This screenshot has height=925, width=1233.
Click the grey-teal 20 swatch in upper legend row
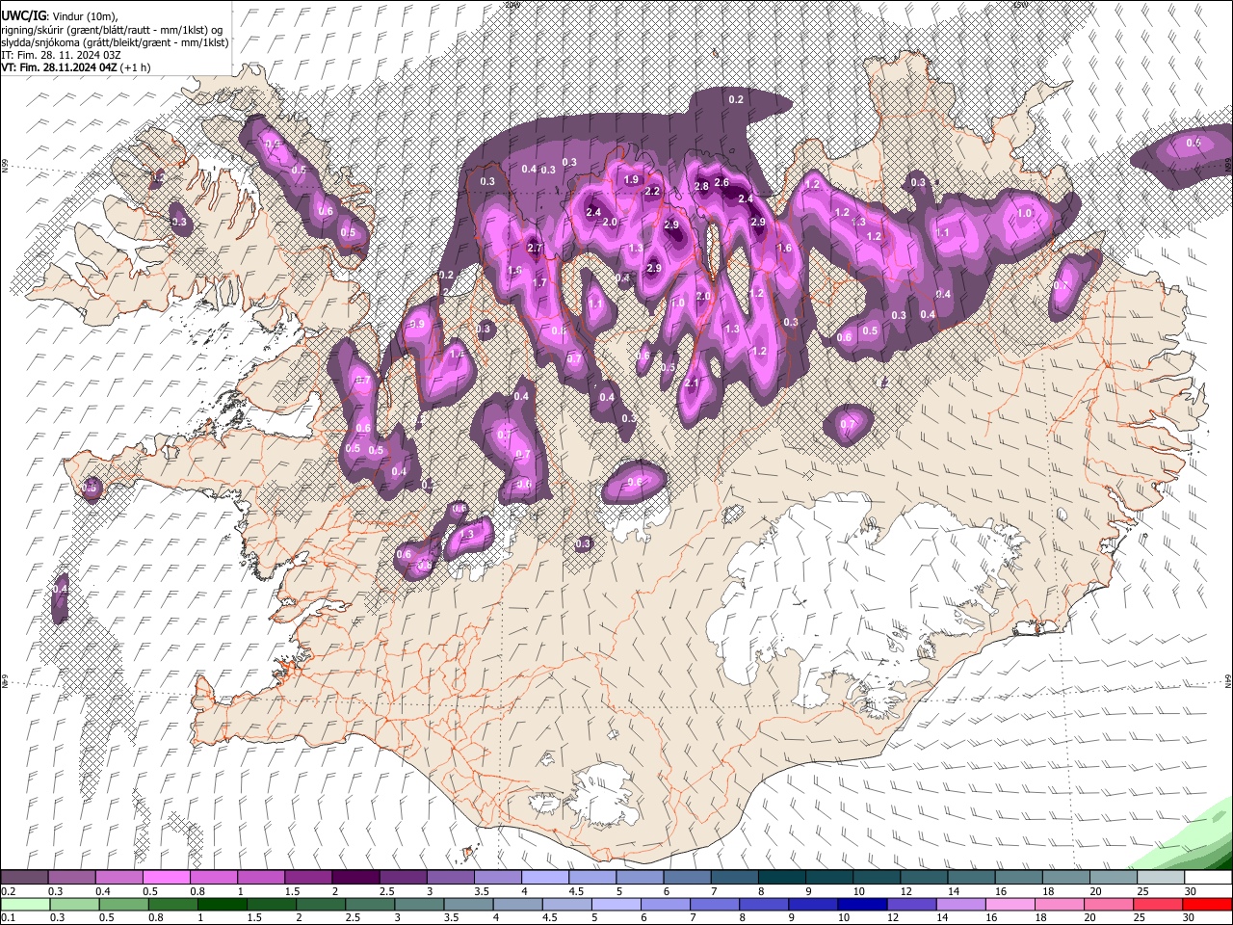(1113, 878)
